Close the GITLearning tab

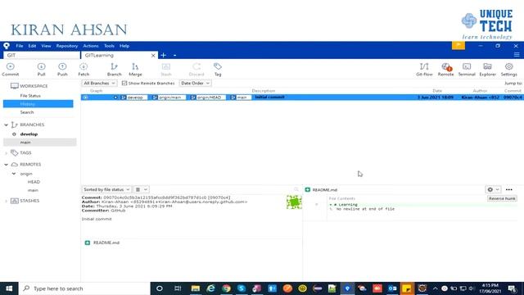(x=153, y=55)
